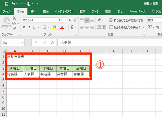Screen dimensions: 162x117
Task: Click the accounting number format icon
Action: 150,27
